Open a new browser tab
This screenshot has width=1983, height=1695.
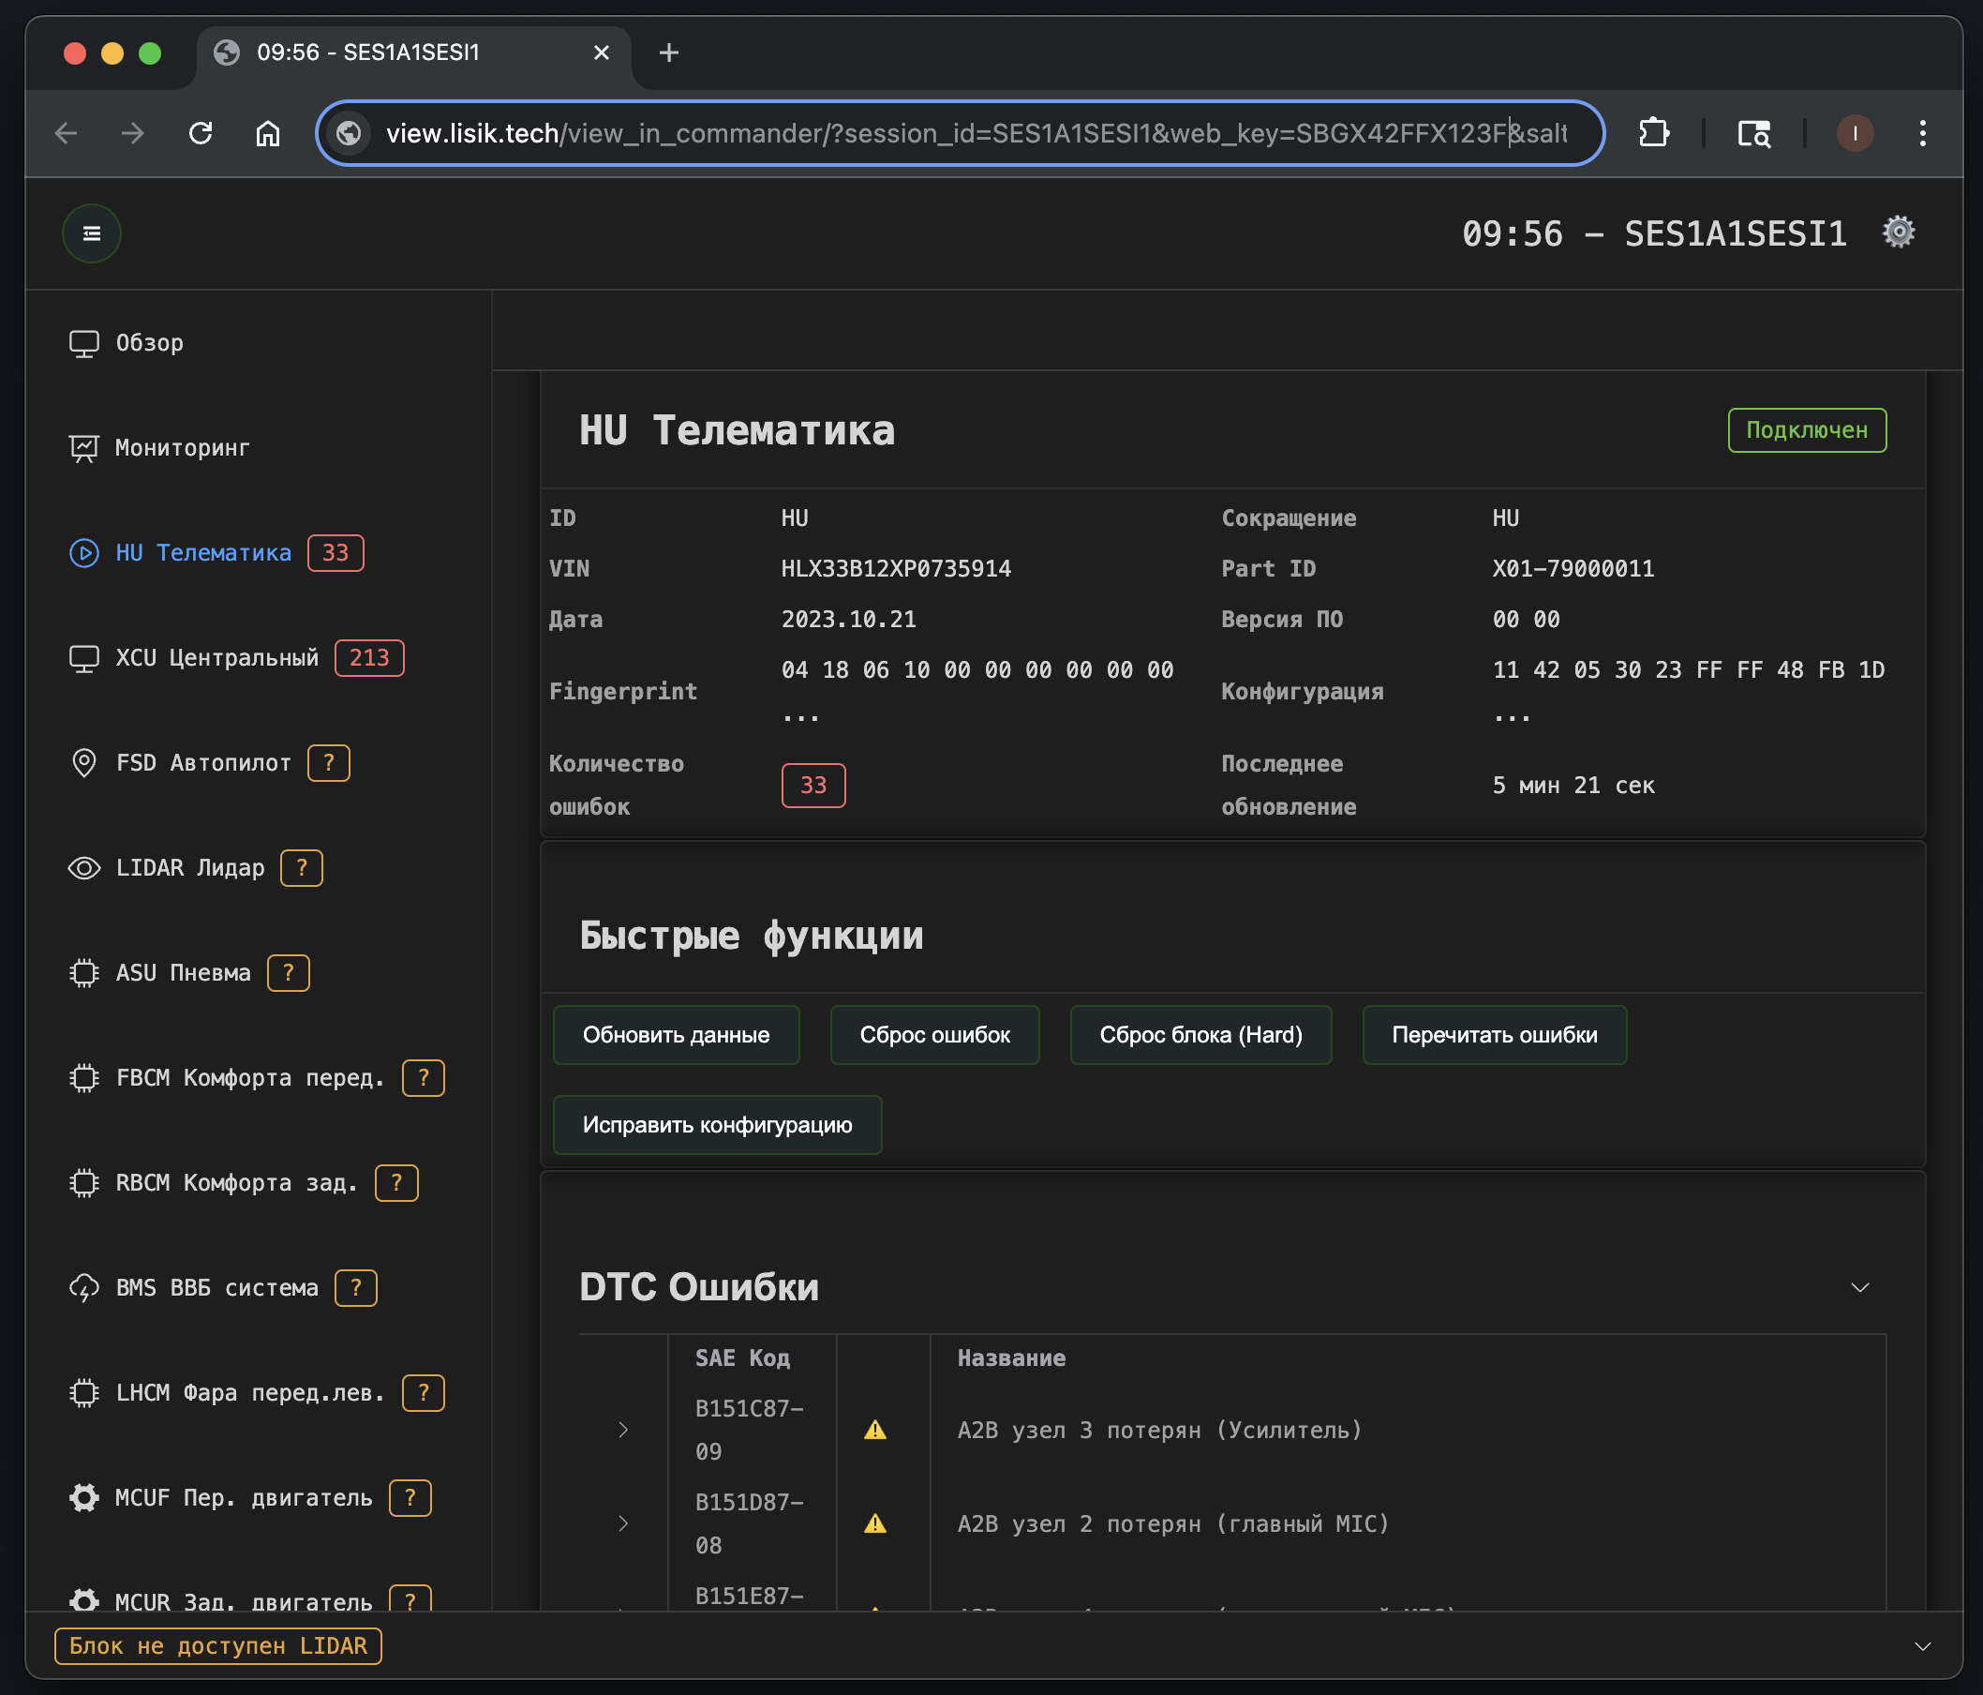[x=669, y=52]
